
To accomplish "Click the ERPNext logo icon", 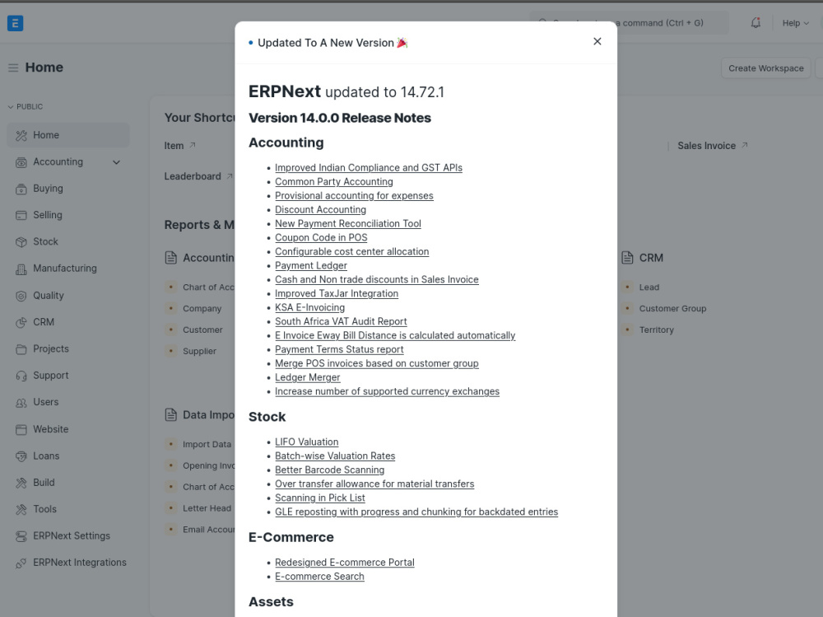I will pos(15,23).
